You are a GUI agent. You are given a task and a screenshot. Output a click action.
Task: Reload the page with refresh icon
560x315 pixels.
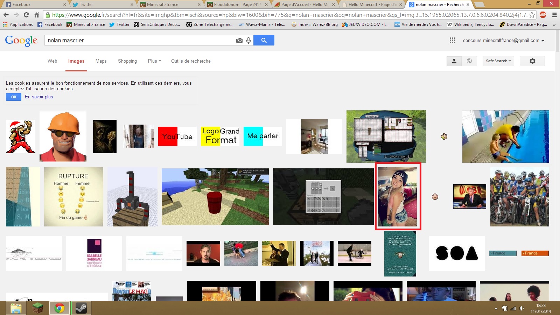(26, 15)
